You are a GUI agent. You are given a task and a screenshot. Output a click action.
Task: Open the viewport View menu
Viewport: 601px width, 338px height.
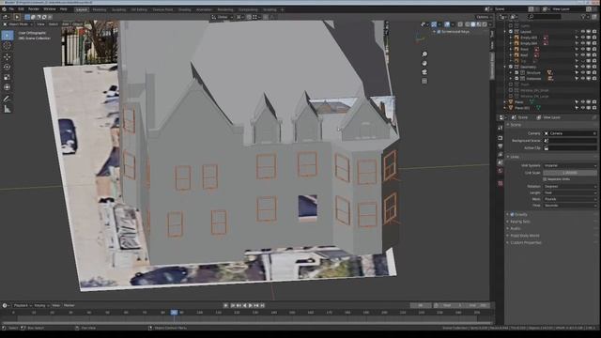pyautogui.click(x=40, y=24)
